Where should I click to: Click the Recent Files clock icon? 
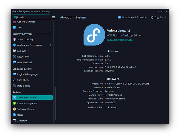point(14,56)
